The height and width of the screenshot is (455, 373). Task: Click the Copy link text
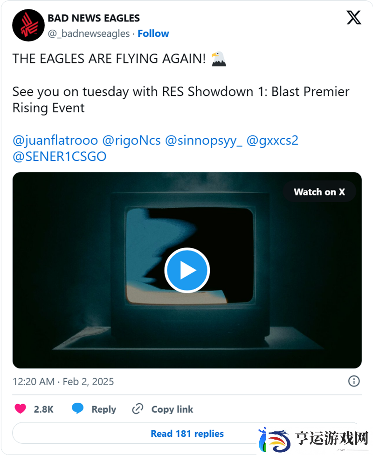click(x=172, y=409)
